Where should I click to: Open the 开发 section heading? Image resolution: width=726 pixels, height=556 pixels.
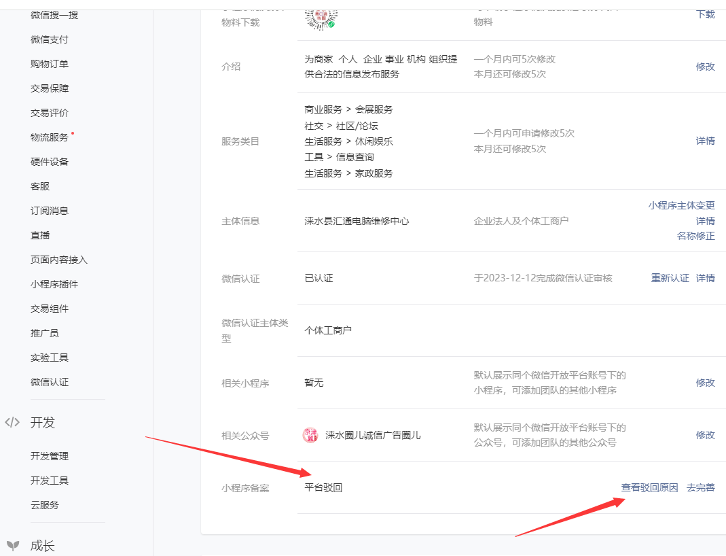point(43,423)
